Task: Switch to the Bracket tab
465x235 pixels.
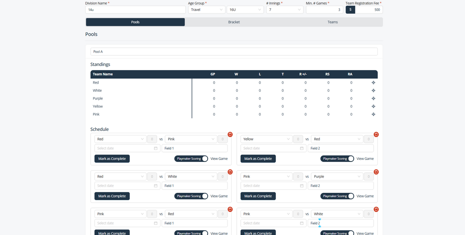Action: point(234,22)
